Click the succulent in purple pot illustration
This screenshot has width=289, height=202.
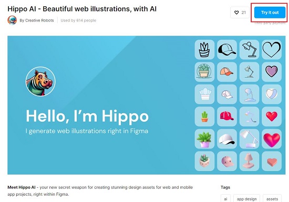click(x=204, y=139)
